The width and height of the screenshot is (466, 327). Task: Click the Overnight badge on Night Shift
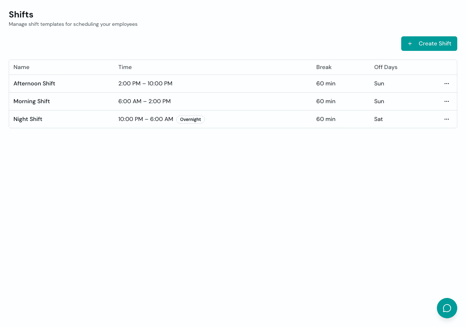(x=190, y=119)
